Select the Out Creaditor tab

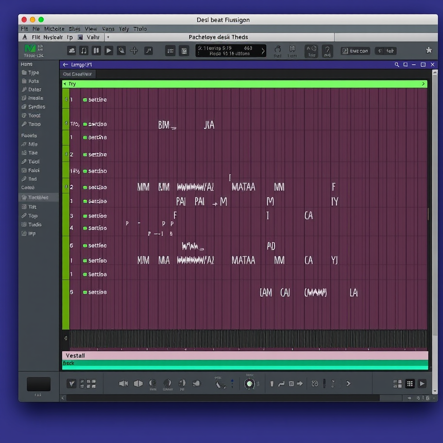pos(78,74)
